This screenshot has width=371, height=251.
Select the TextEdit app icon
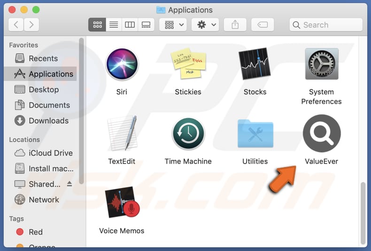tap(122, 133)
